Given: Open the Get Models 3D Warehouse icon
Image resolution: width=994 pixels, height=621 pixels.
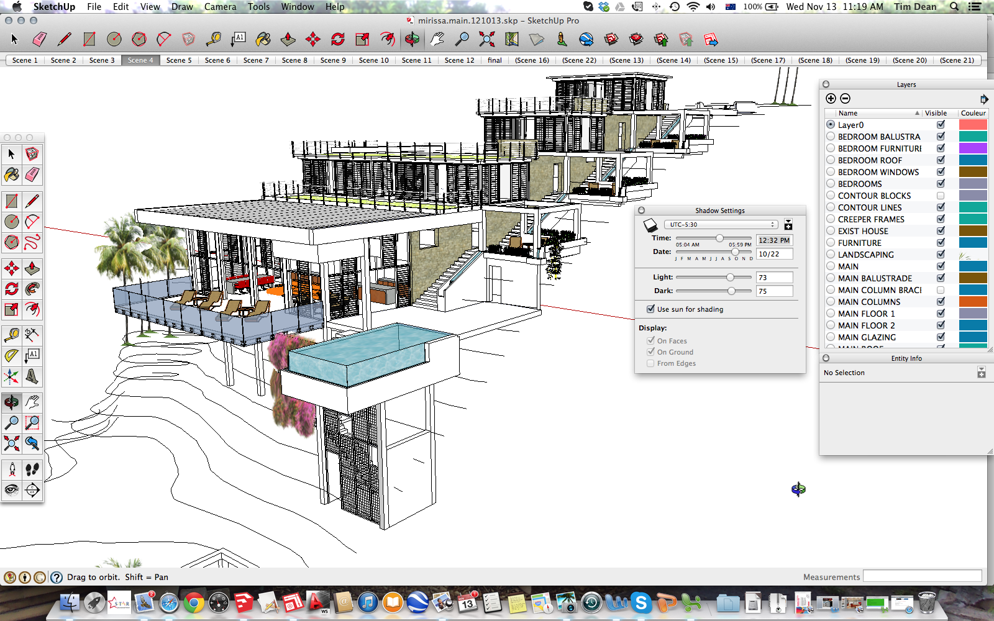Looking at the screenshot, I should coord(611,40).
